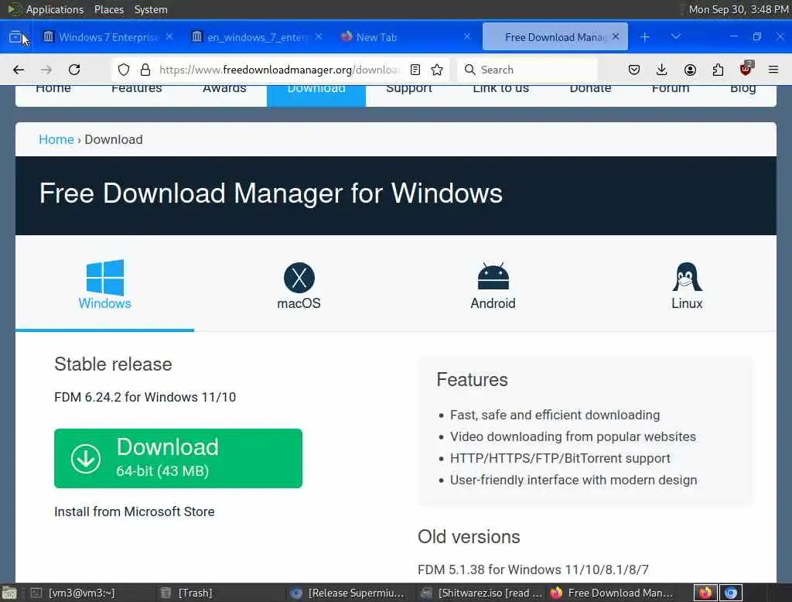The image size is (792, 602).
Task: Open the System menu in top panel
Action: pyautogui.click(x=151, y=9)
